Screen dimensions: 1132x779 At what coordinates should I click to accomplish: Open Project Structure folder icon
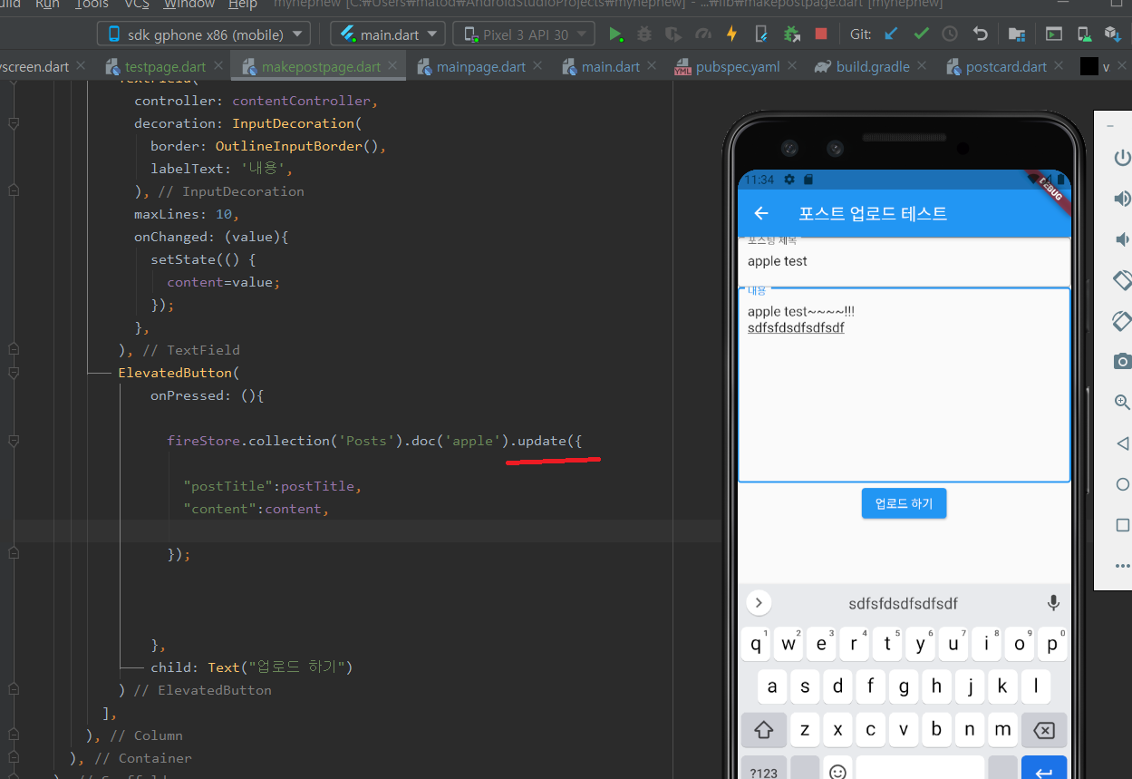click(x=1017, y=34)
